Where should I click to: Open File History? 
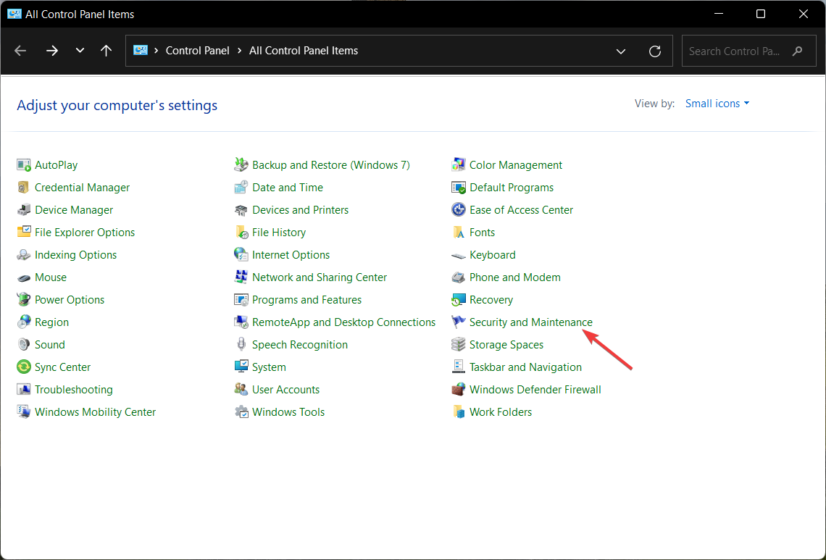(x=279, y=232)
